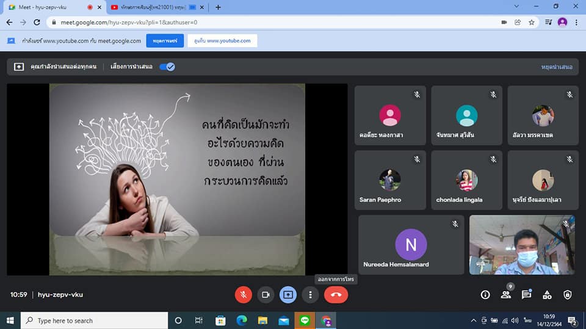
Task: Click the present screen button
Action: click(x=288, y=294)
